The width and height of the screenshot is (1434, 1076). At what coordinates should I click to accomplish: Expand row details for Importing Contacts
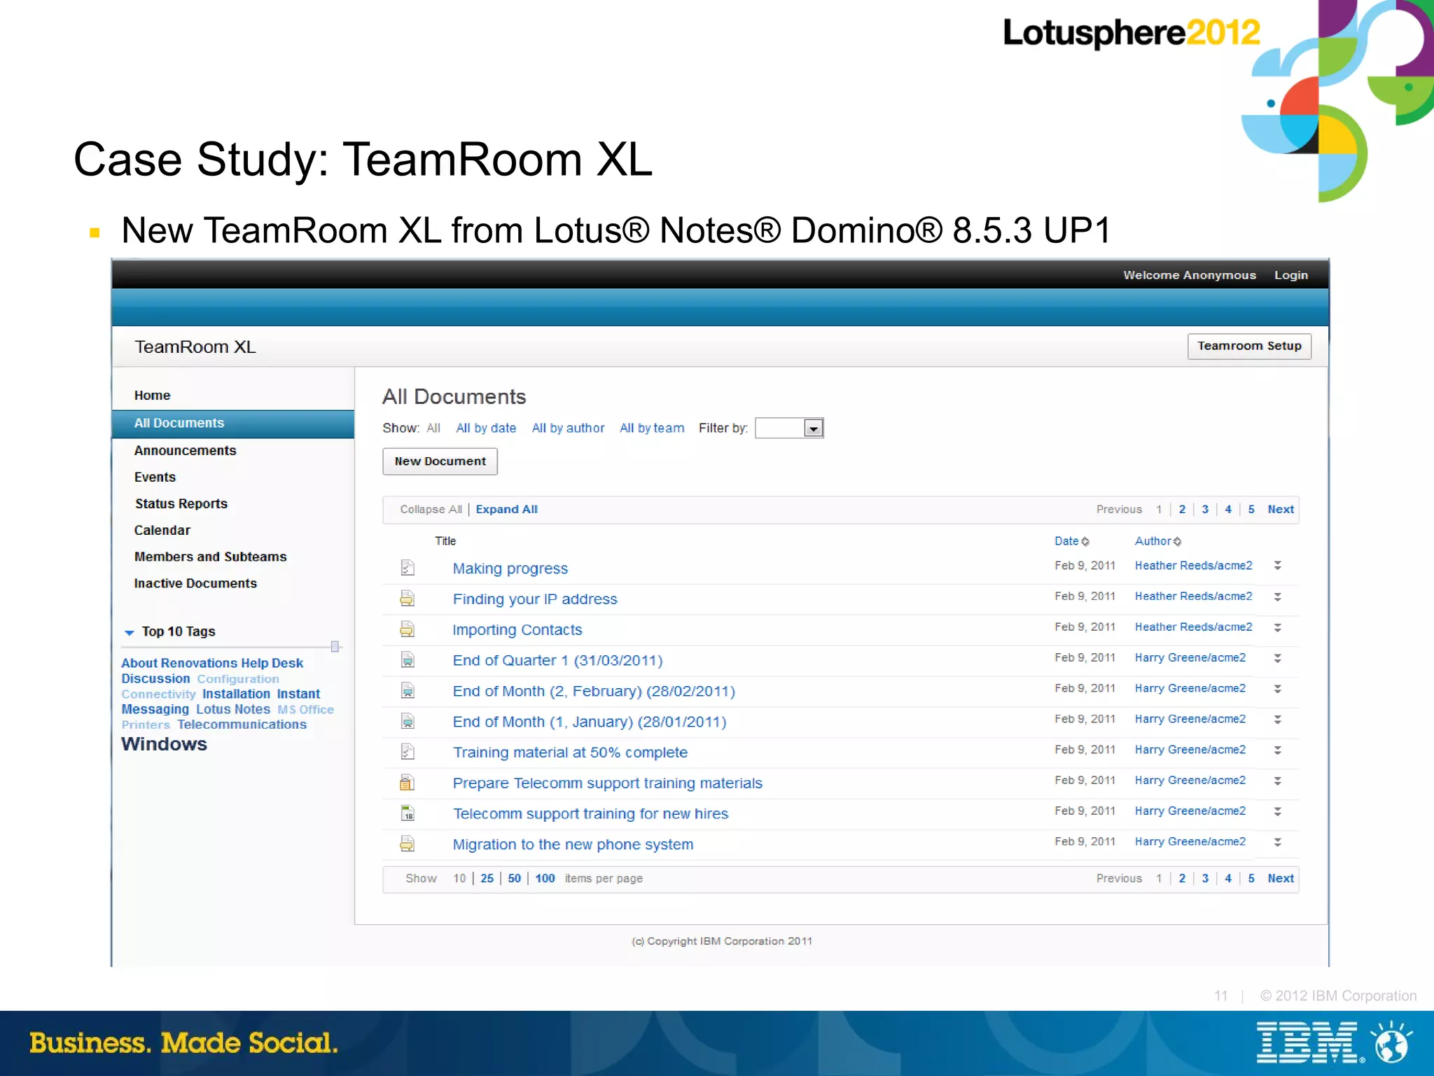[x=1277, y=627]
